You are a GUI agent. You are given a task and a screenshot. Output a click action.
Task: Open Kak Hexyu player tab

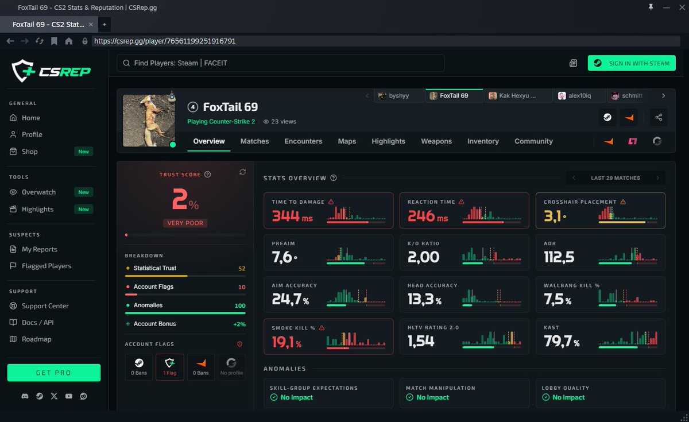click(x=518, y=96)
